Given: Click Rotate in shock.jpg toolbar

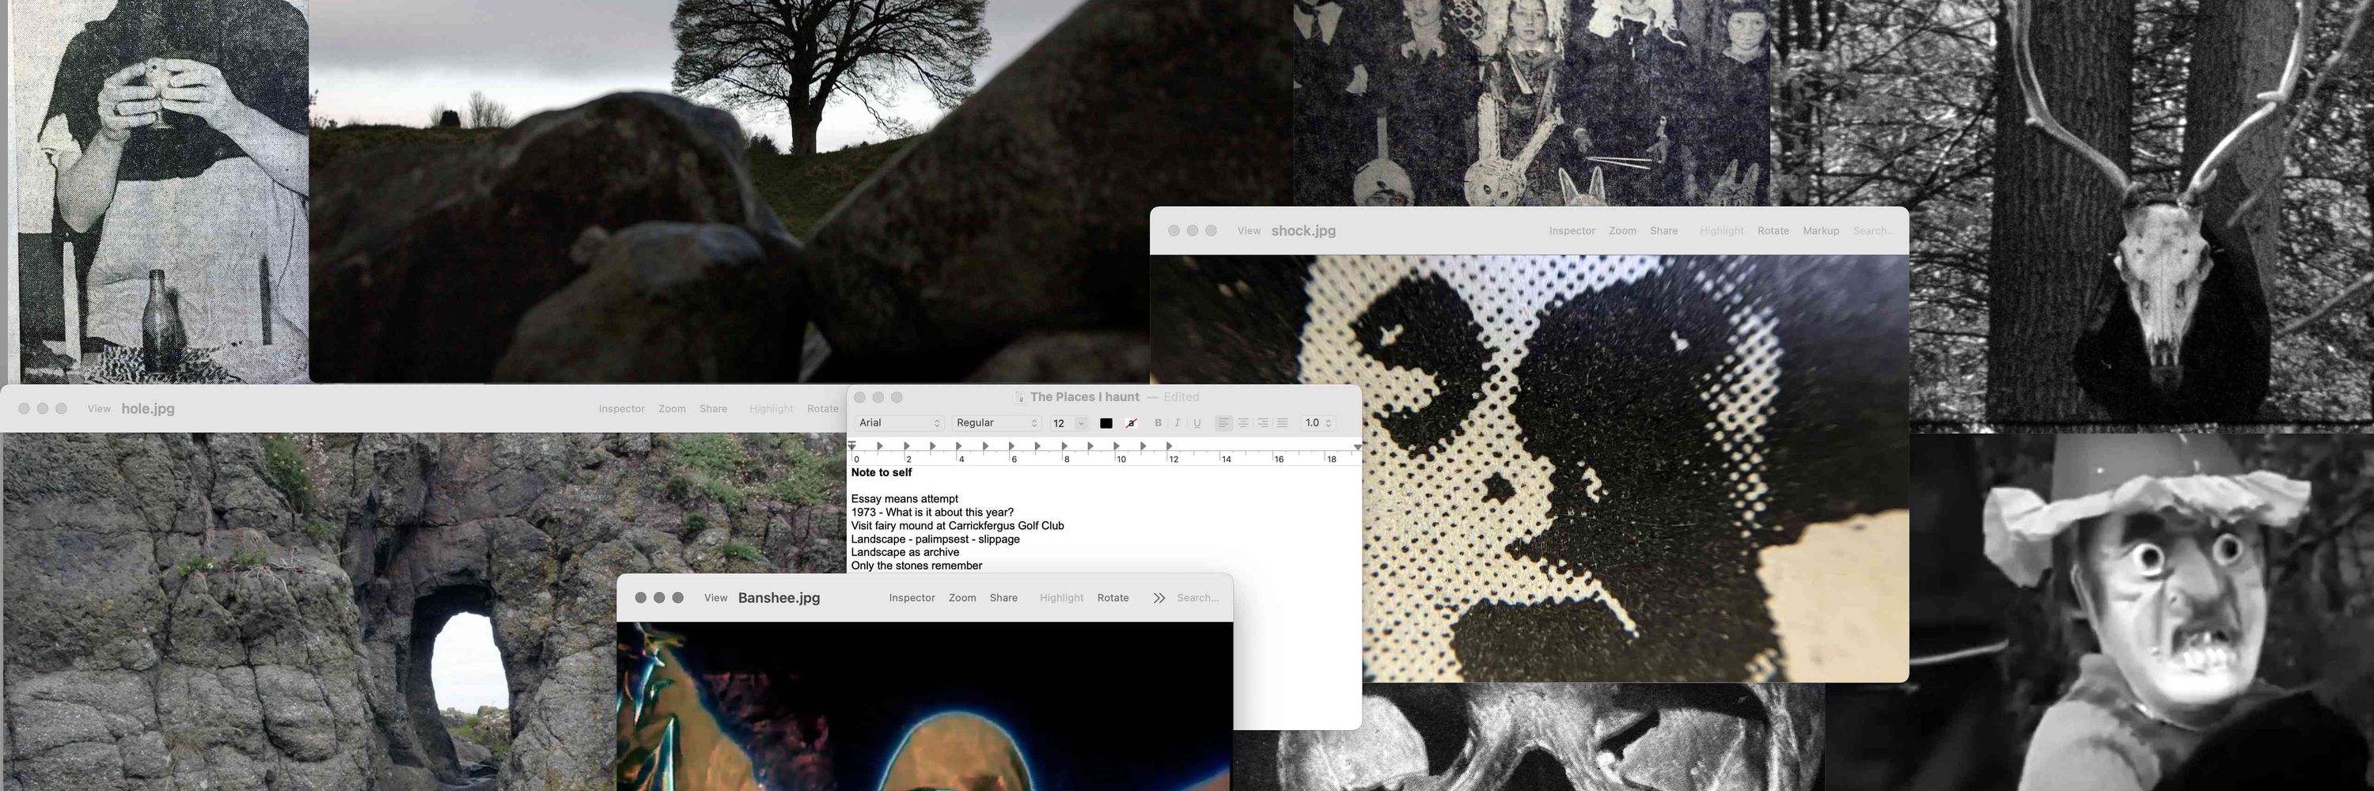Looking at the screenshot, I should pos(1773,231).
